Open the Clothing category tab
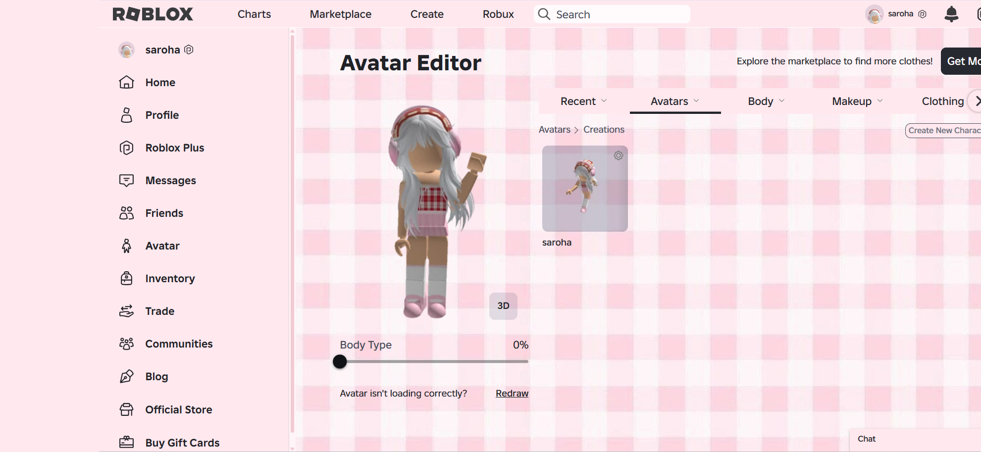981x452 pixels. tap(942, 101)
